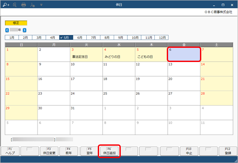Select day 13 calendar cell
This screenshot has height=163, width=238.
point(184,69)
